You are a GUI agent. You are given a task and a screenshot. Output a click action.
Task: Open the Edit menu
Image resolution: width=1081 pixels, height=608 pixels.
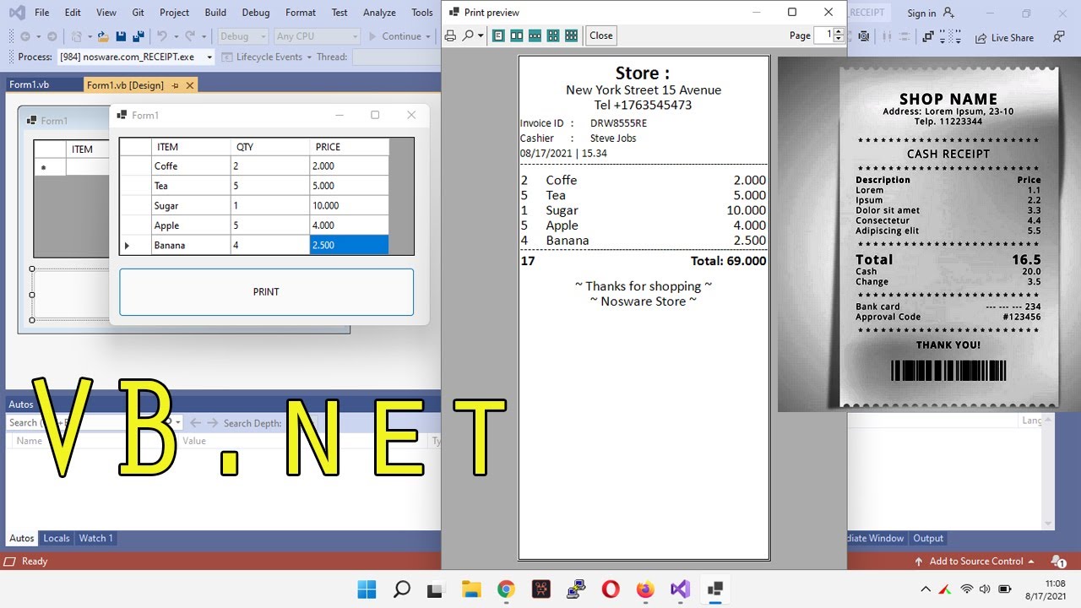73,13
